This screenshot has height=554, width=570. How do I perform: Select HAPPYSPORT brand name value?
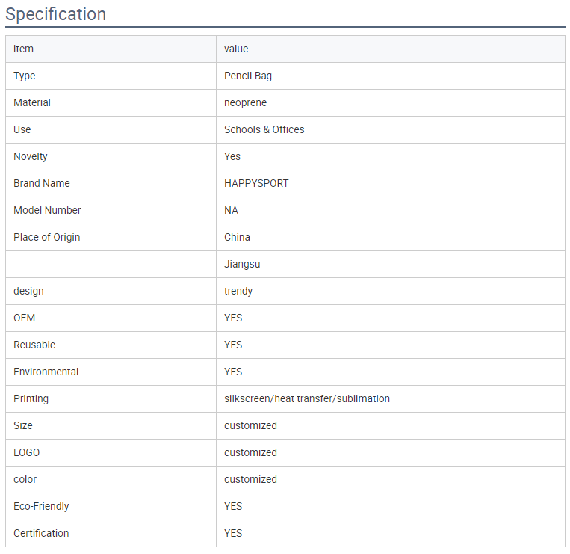coord(256,183)
